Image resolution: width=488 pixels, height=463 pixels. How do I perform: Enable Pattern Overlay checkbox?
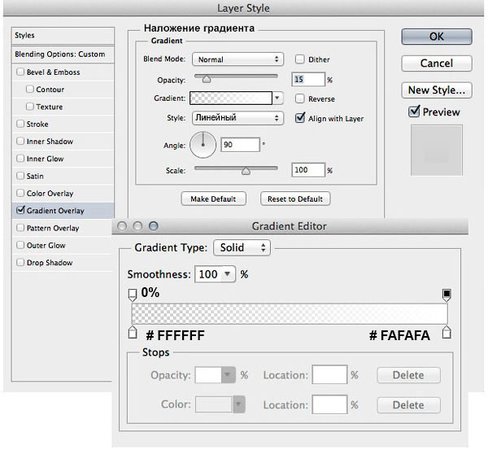click(x=20, y=228)
